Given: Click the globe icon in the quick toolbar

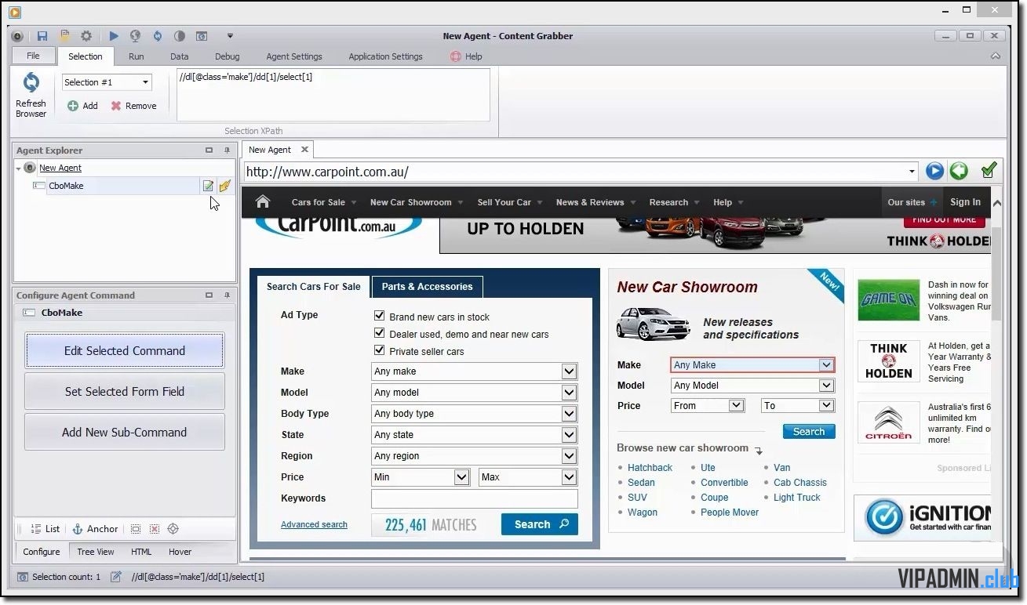Looking at the screenshot, I should click(135, 36).
